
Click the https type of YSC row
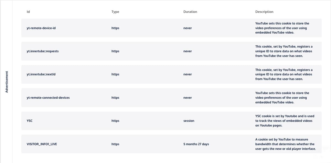pyautogui.click(x=115, y=121)
